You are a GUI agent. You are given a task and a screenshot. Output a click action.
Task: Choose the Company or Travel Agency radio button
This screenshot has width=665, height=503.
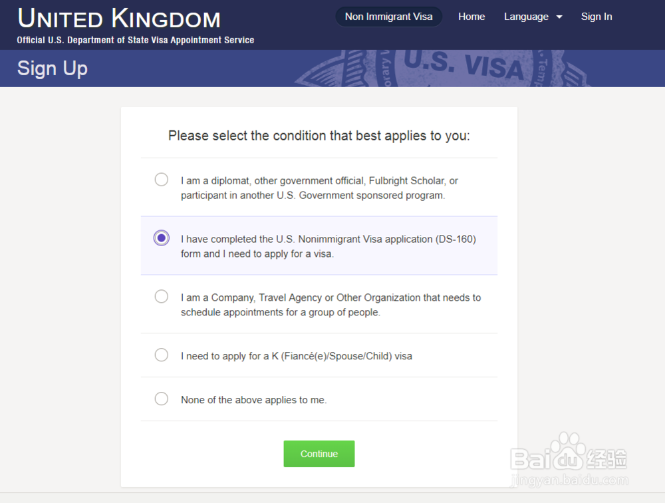(x=162, y=297)
